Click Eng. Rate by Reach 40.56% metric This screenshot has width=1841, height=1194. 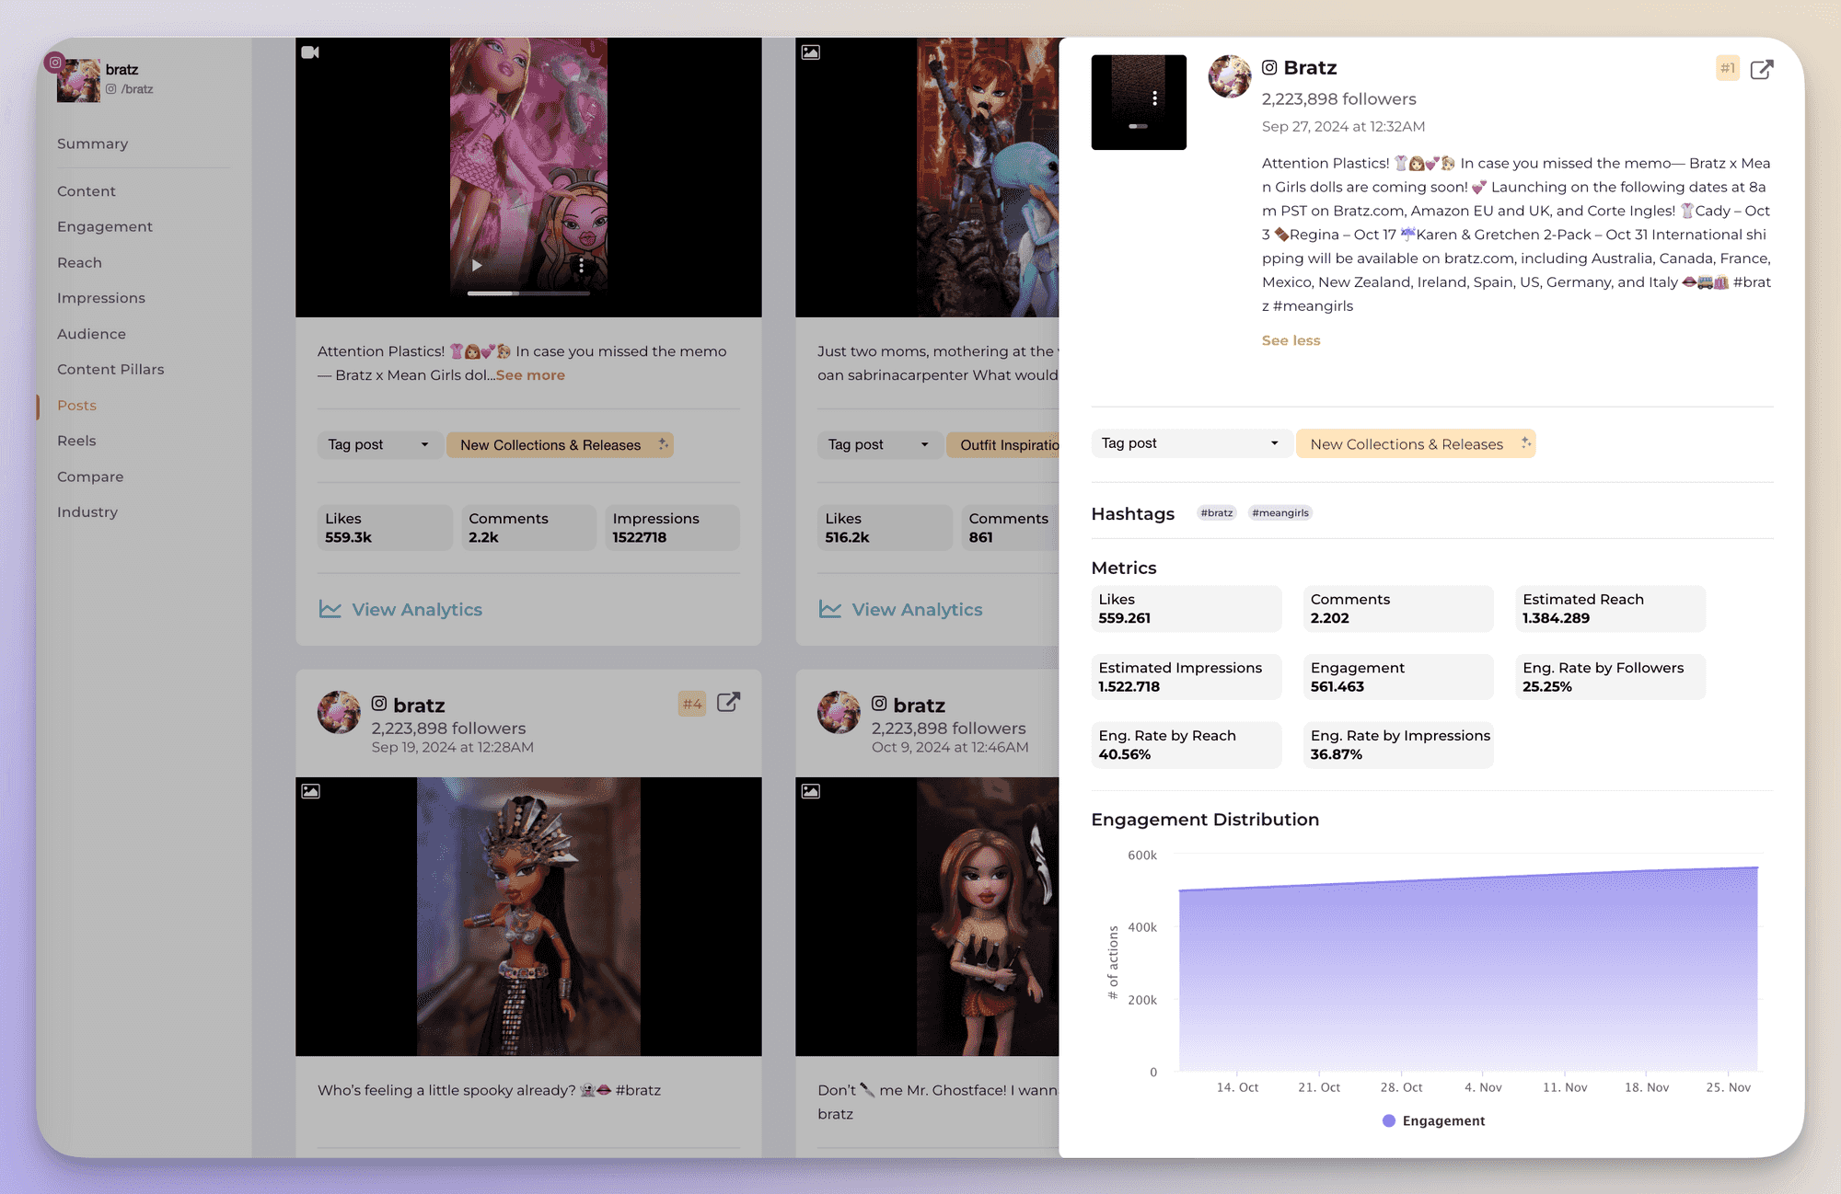click(1186, 744)
